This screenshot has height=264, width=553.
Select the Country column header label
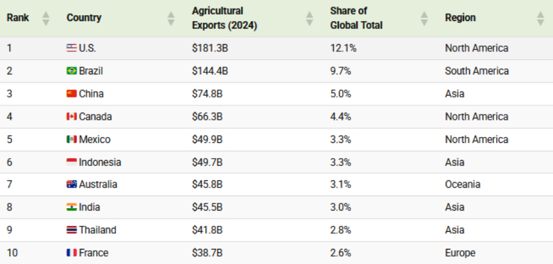[84, 18]
